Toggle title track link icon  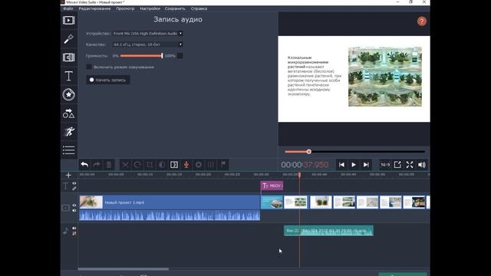(x=74, y=189)
